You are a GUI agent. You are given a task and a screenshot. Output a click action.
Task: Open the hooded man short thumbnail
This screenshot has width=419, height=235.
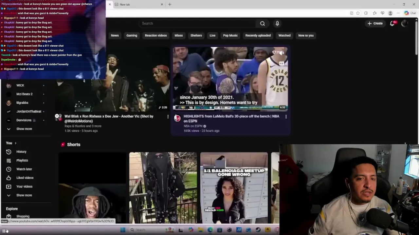[x=92, y=188]
